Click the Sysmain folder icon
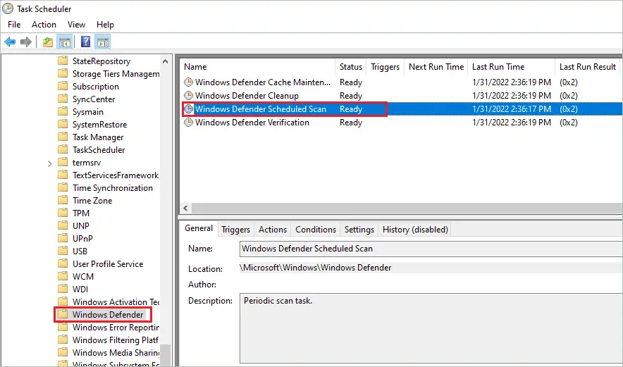The height and width of the screenshot is (367, 623). 63,111
